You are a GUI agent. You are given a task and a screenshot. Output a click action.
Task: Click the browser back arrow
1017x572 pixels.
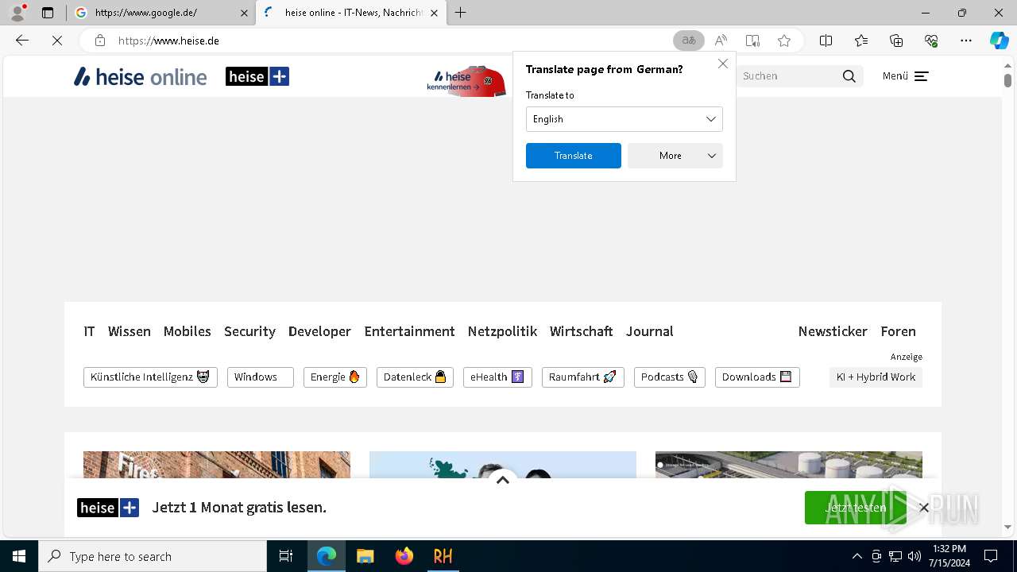[22, 41]
